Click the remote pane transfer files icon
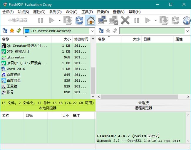Image resolution: width=191 pixels, height=150 pixels. tap(164, 20)
